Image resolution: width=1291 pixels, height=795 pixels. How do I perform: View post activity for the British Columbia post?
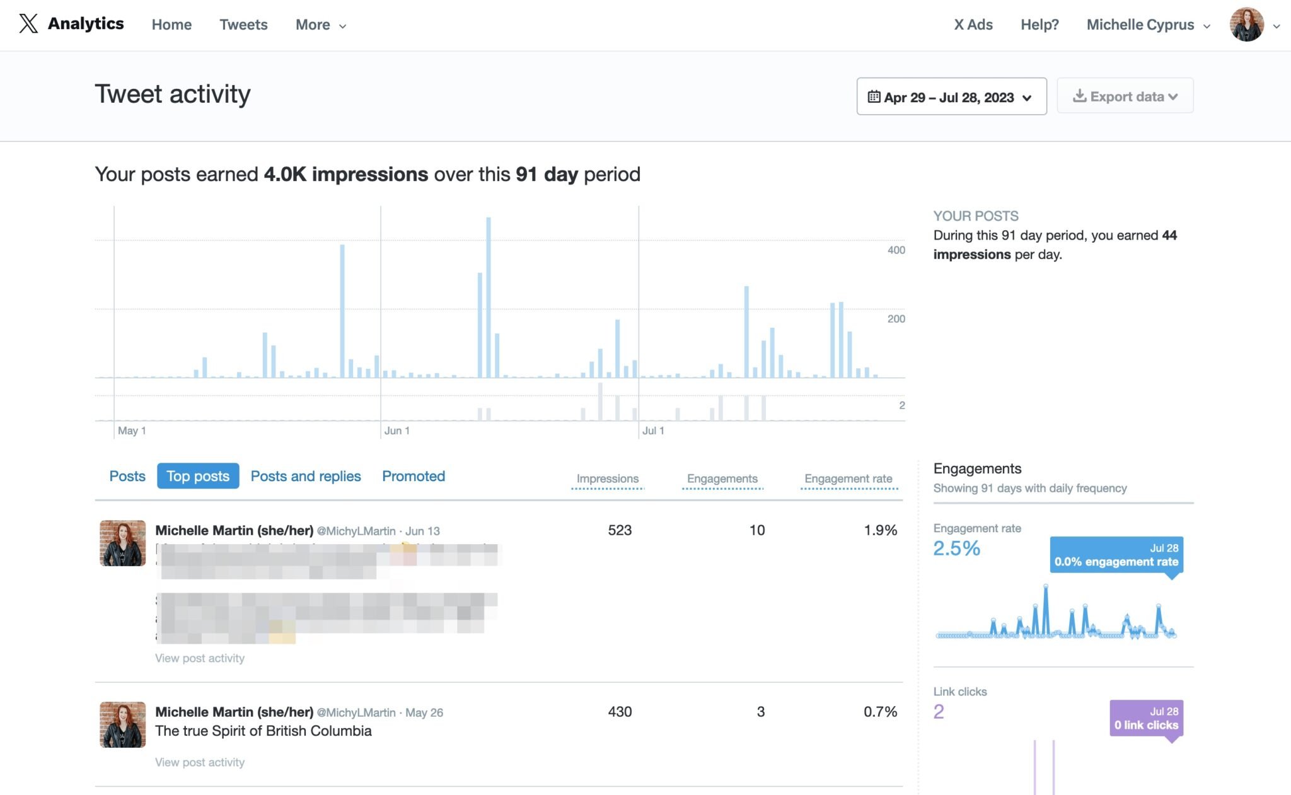200,762
